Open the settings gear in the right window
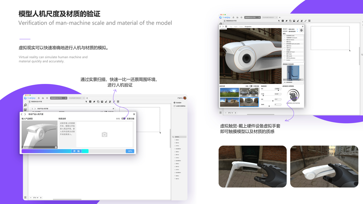This screenshot has width=363, height=204. pyautogui.click(x=241, y=17)
